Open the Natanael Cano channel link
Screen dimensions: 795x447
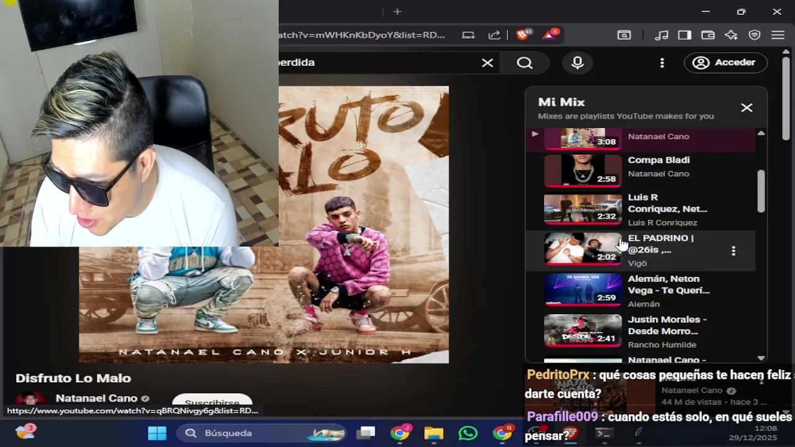click(96, 399)
